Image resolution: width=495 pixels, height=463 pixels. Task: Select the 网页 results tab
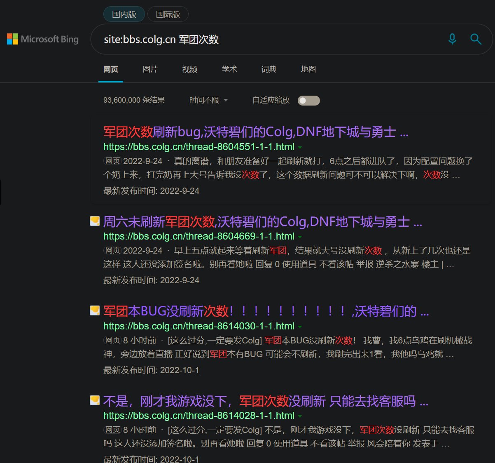(x=111, y=69)
